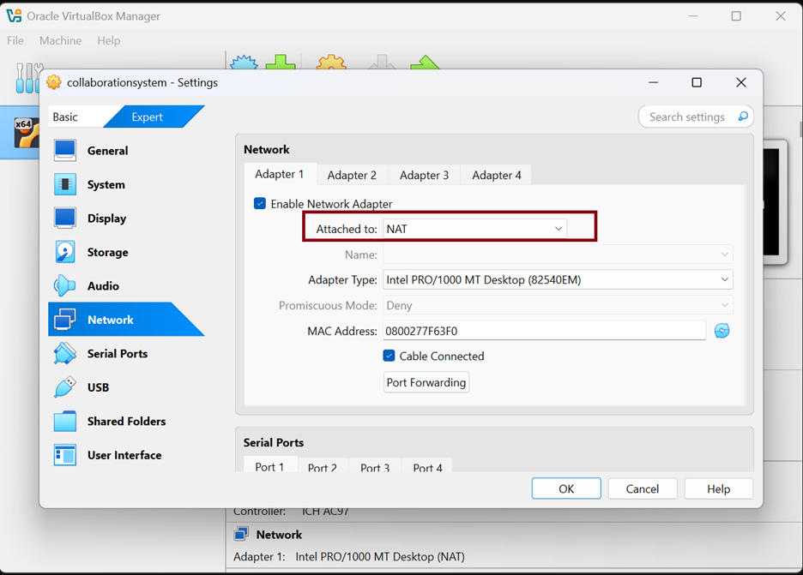Switch to Basic settings mode
This screenshot has width=803, height=575.
(x=75, y=117)
